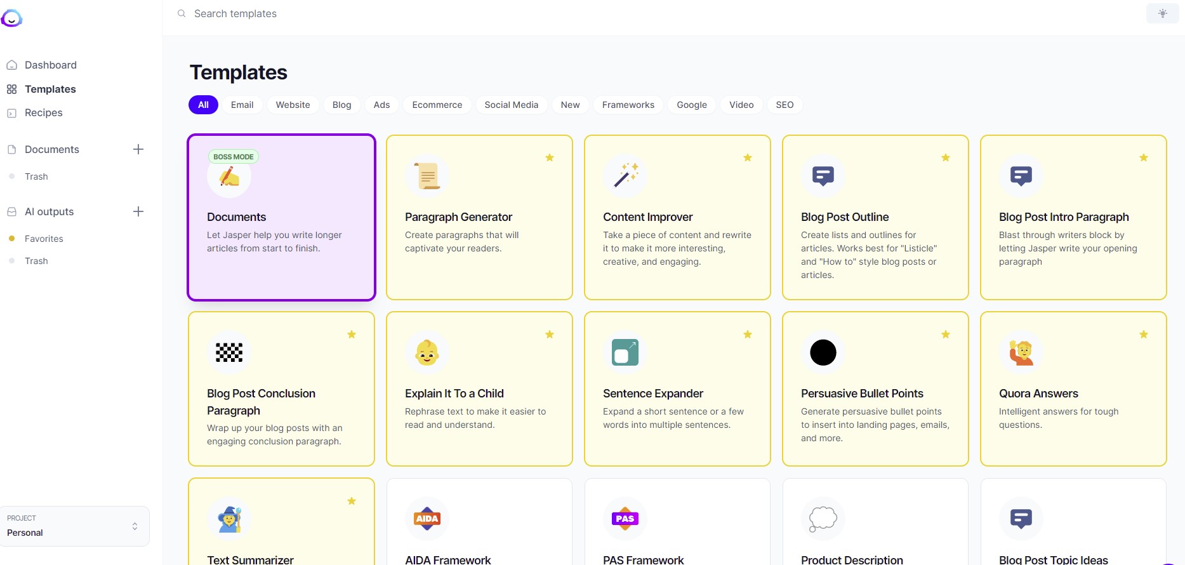Toggle the light/dark theme button
This screenshot has width=1185, height=565.
coord(1162,13)
